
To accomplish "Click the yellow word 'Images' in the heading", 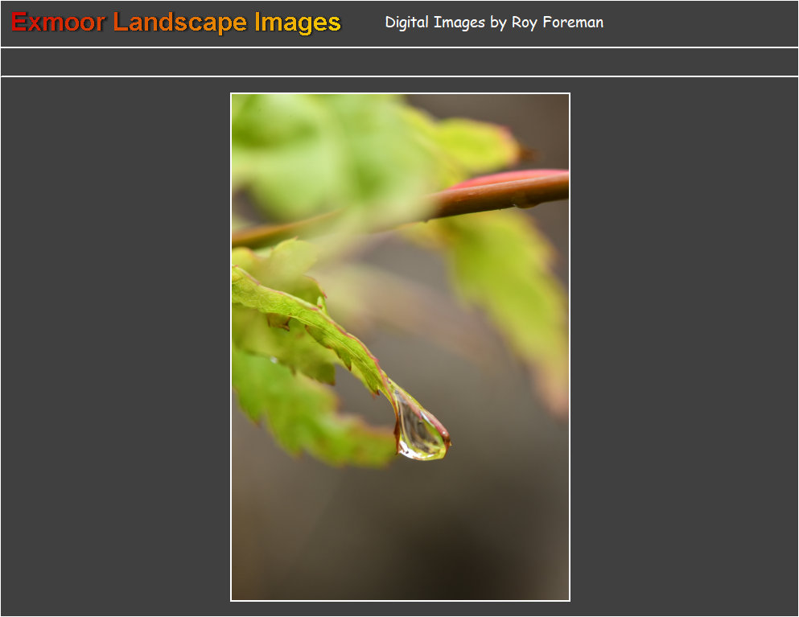I will click(298, 23).
